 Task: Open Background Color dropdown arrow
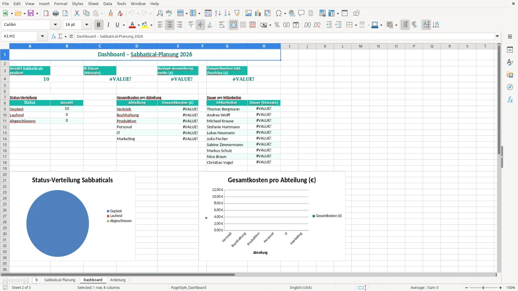tap(151, 25)
